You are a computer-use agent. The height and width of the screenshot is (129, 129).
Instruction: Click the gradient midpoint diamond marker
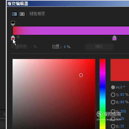click(x=18, y=37)
